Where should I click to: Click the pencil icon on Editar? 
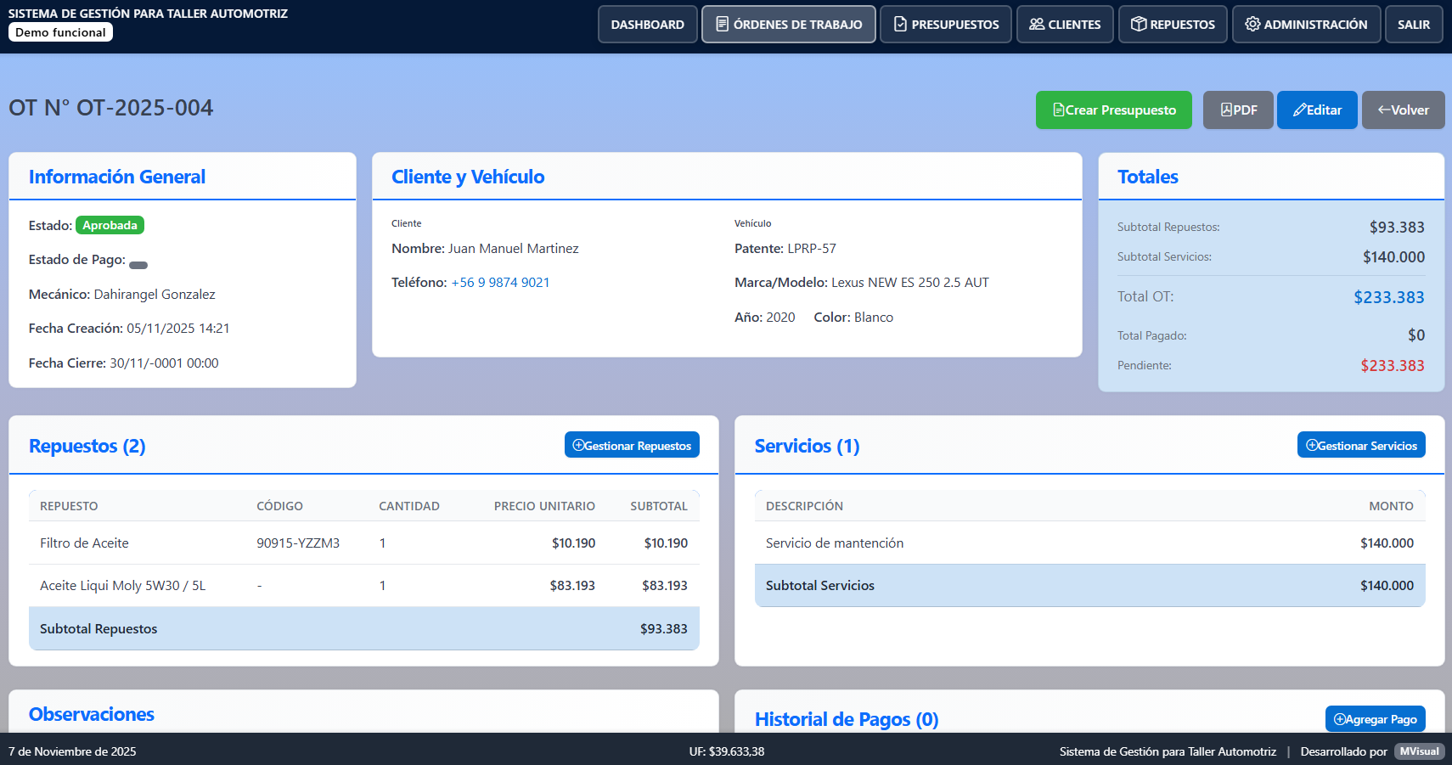coord(1300,110)
